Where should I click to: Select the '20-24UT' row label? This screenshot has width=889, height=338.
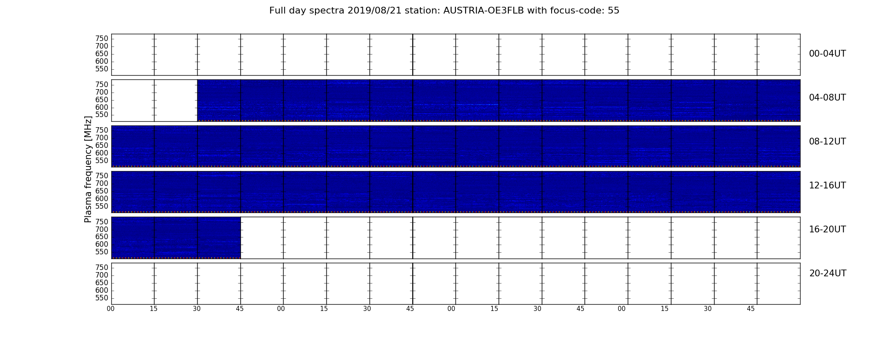tap(828, 273)
